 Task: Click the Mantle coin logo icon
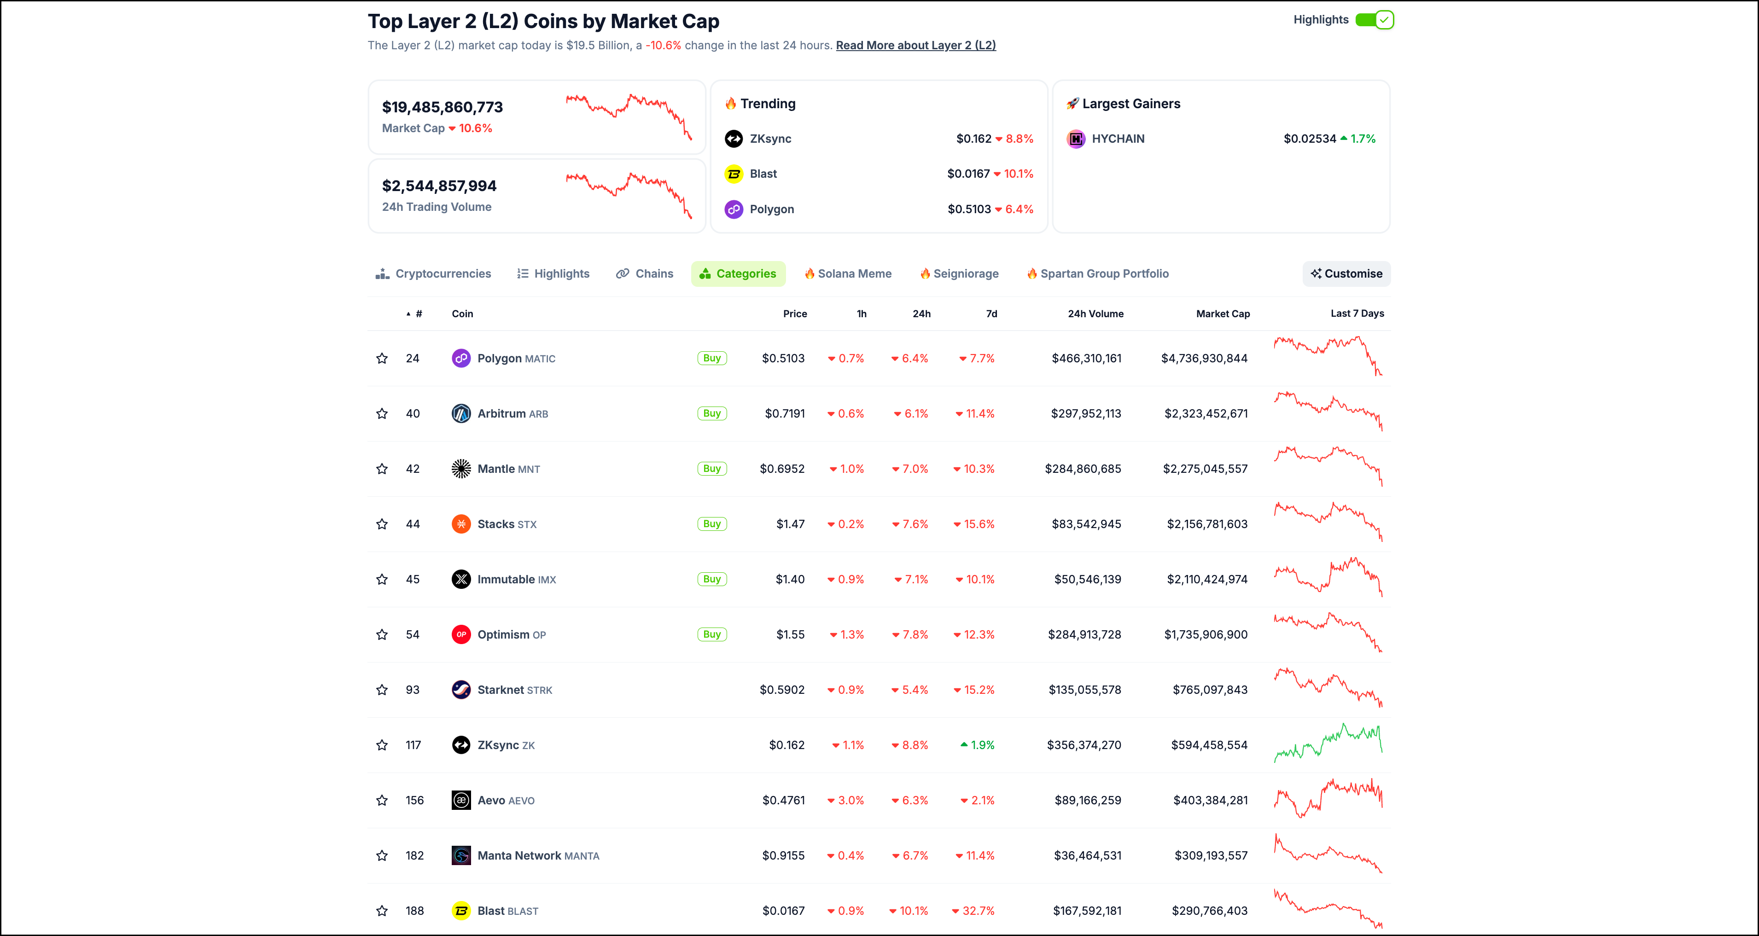[x=461, y=469]
